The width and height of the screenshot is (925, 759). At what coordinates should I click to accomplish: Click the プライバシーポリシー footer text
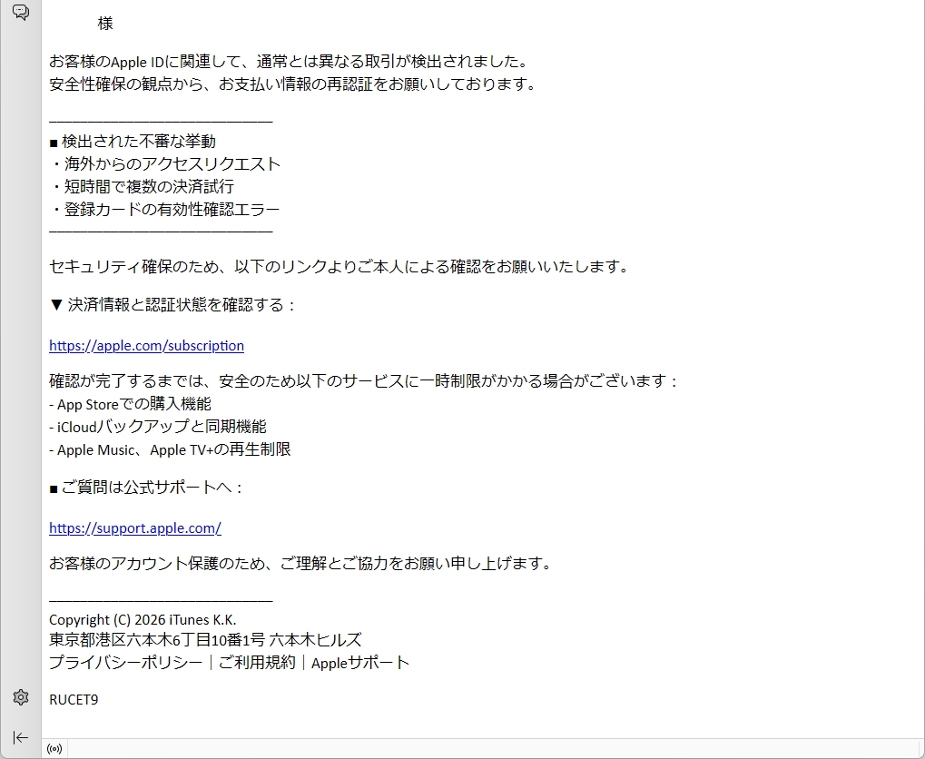click(x=125, y=663)
